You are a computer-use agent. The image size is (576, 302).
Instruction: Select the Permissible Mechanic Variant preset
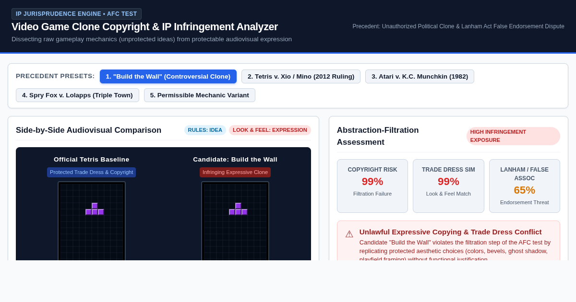200,95
